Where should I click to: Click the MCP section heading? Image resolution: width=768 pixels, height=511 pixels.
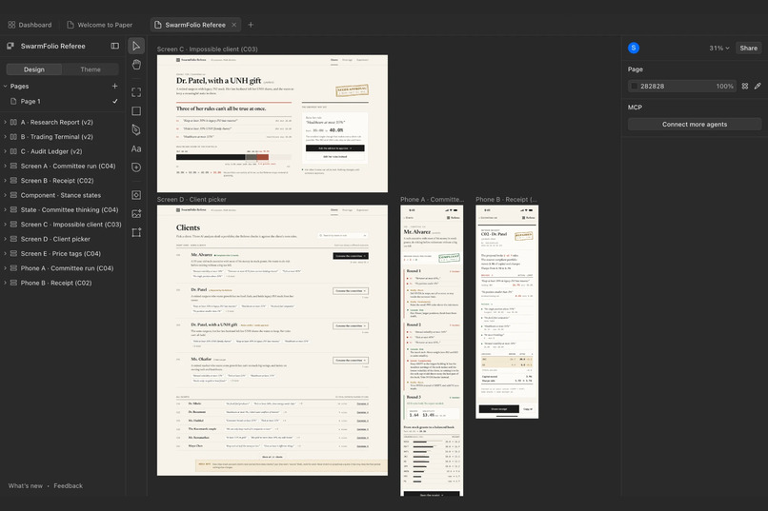click(635, 108)
